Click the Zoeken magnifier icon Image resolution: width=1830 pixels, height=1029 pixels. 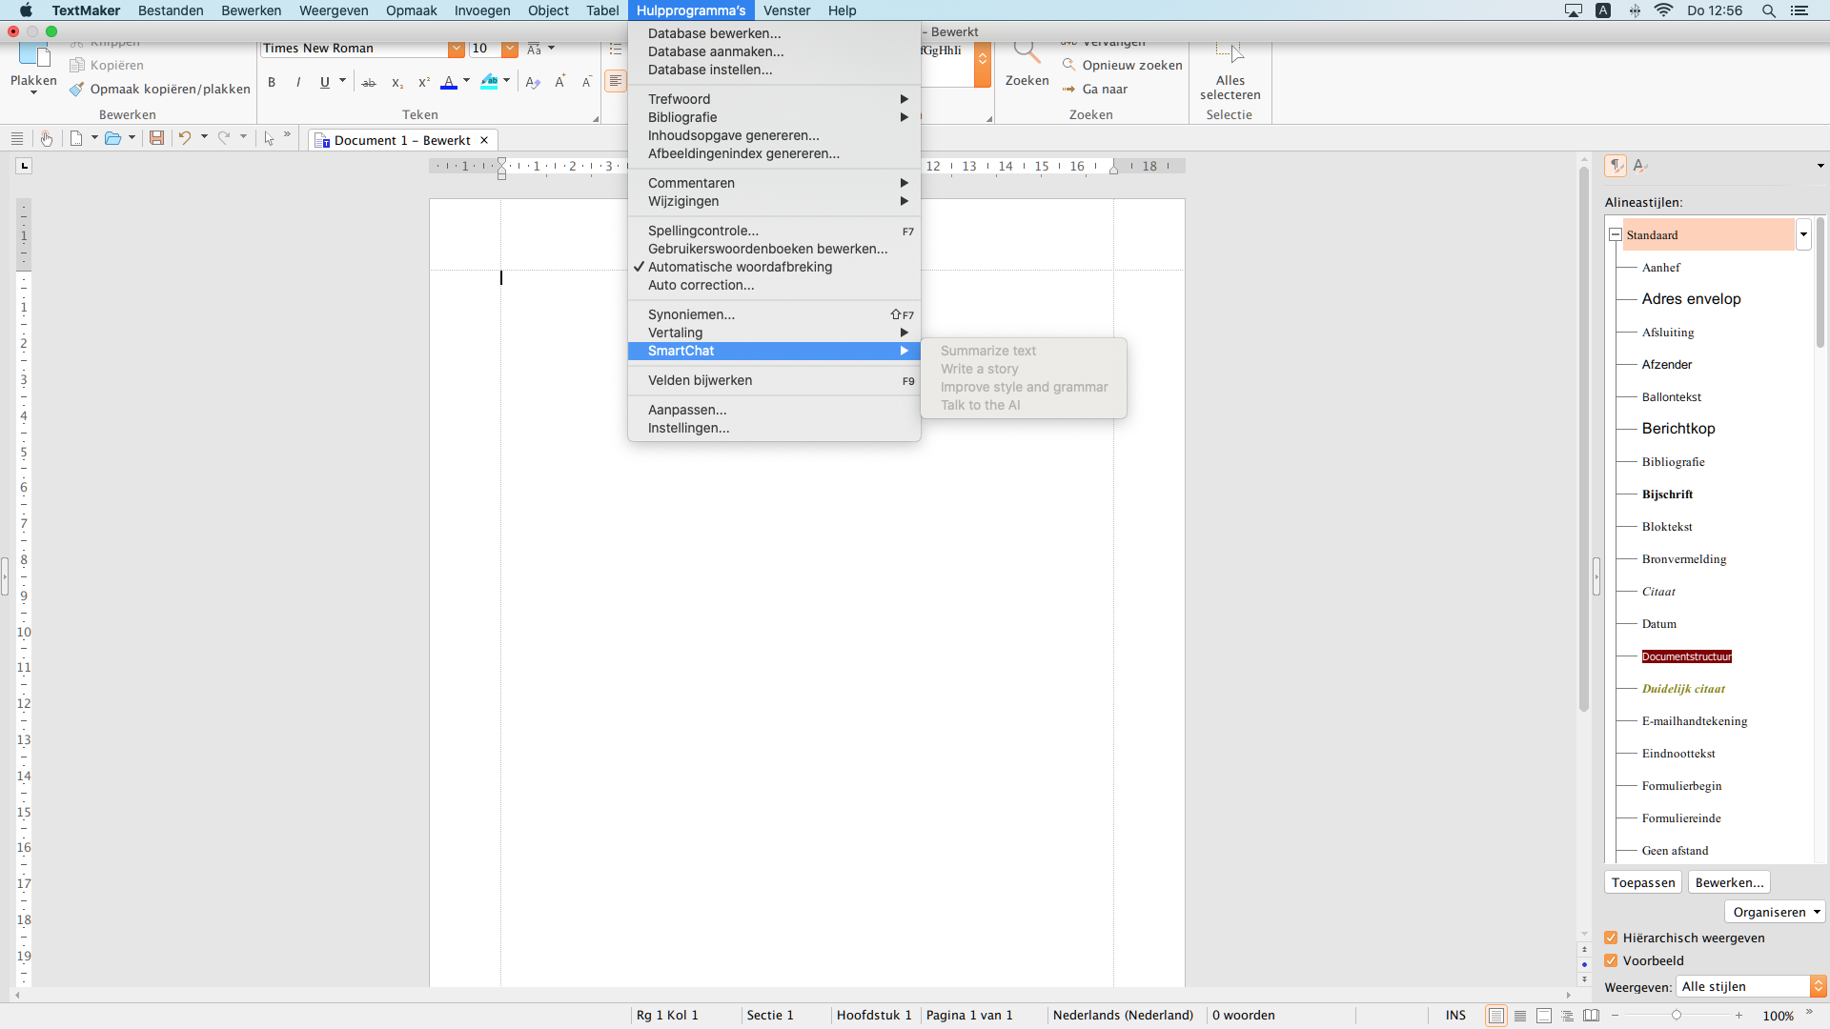1027,55
